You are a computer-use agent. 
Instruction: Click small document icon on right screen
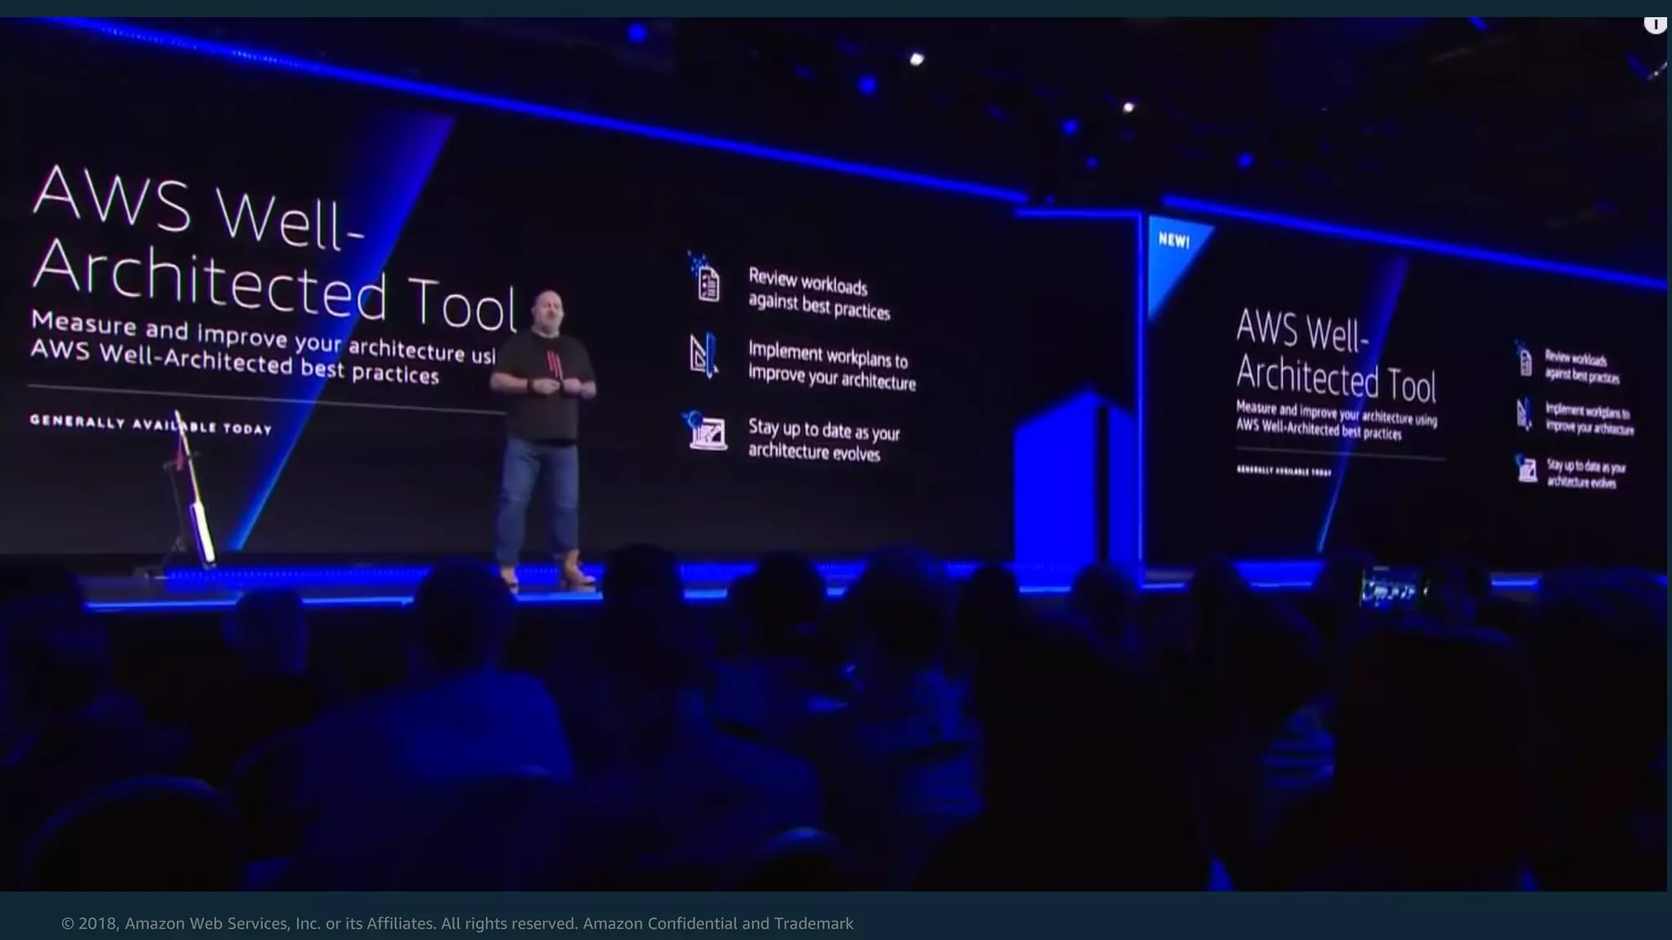click(x=1525, y=361)
